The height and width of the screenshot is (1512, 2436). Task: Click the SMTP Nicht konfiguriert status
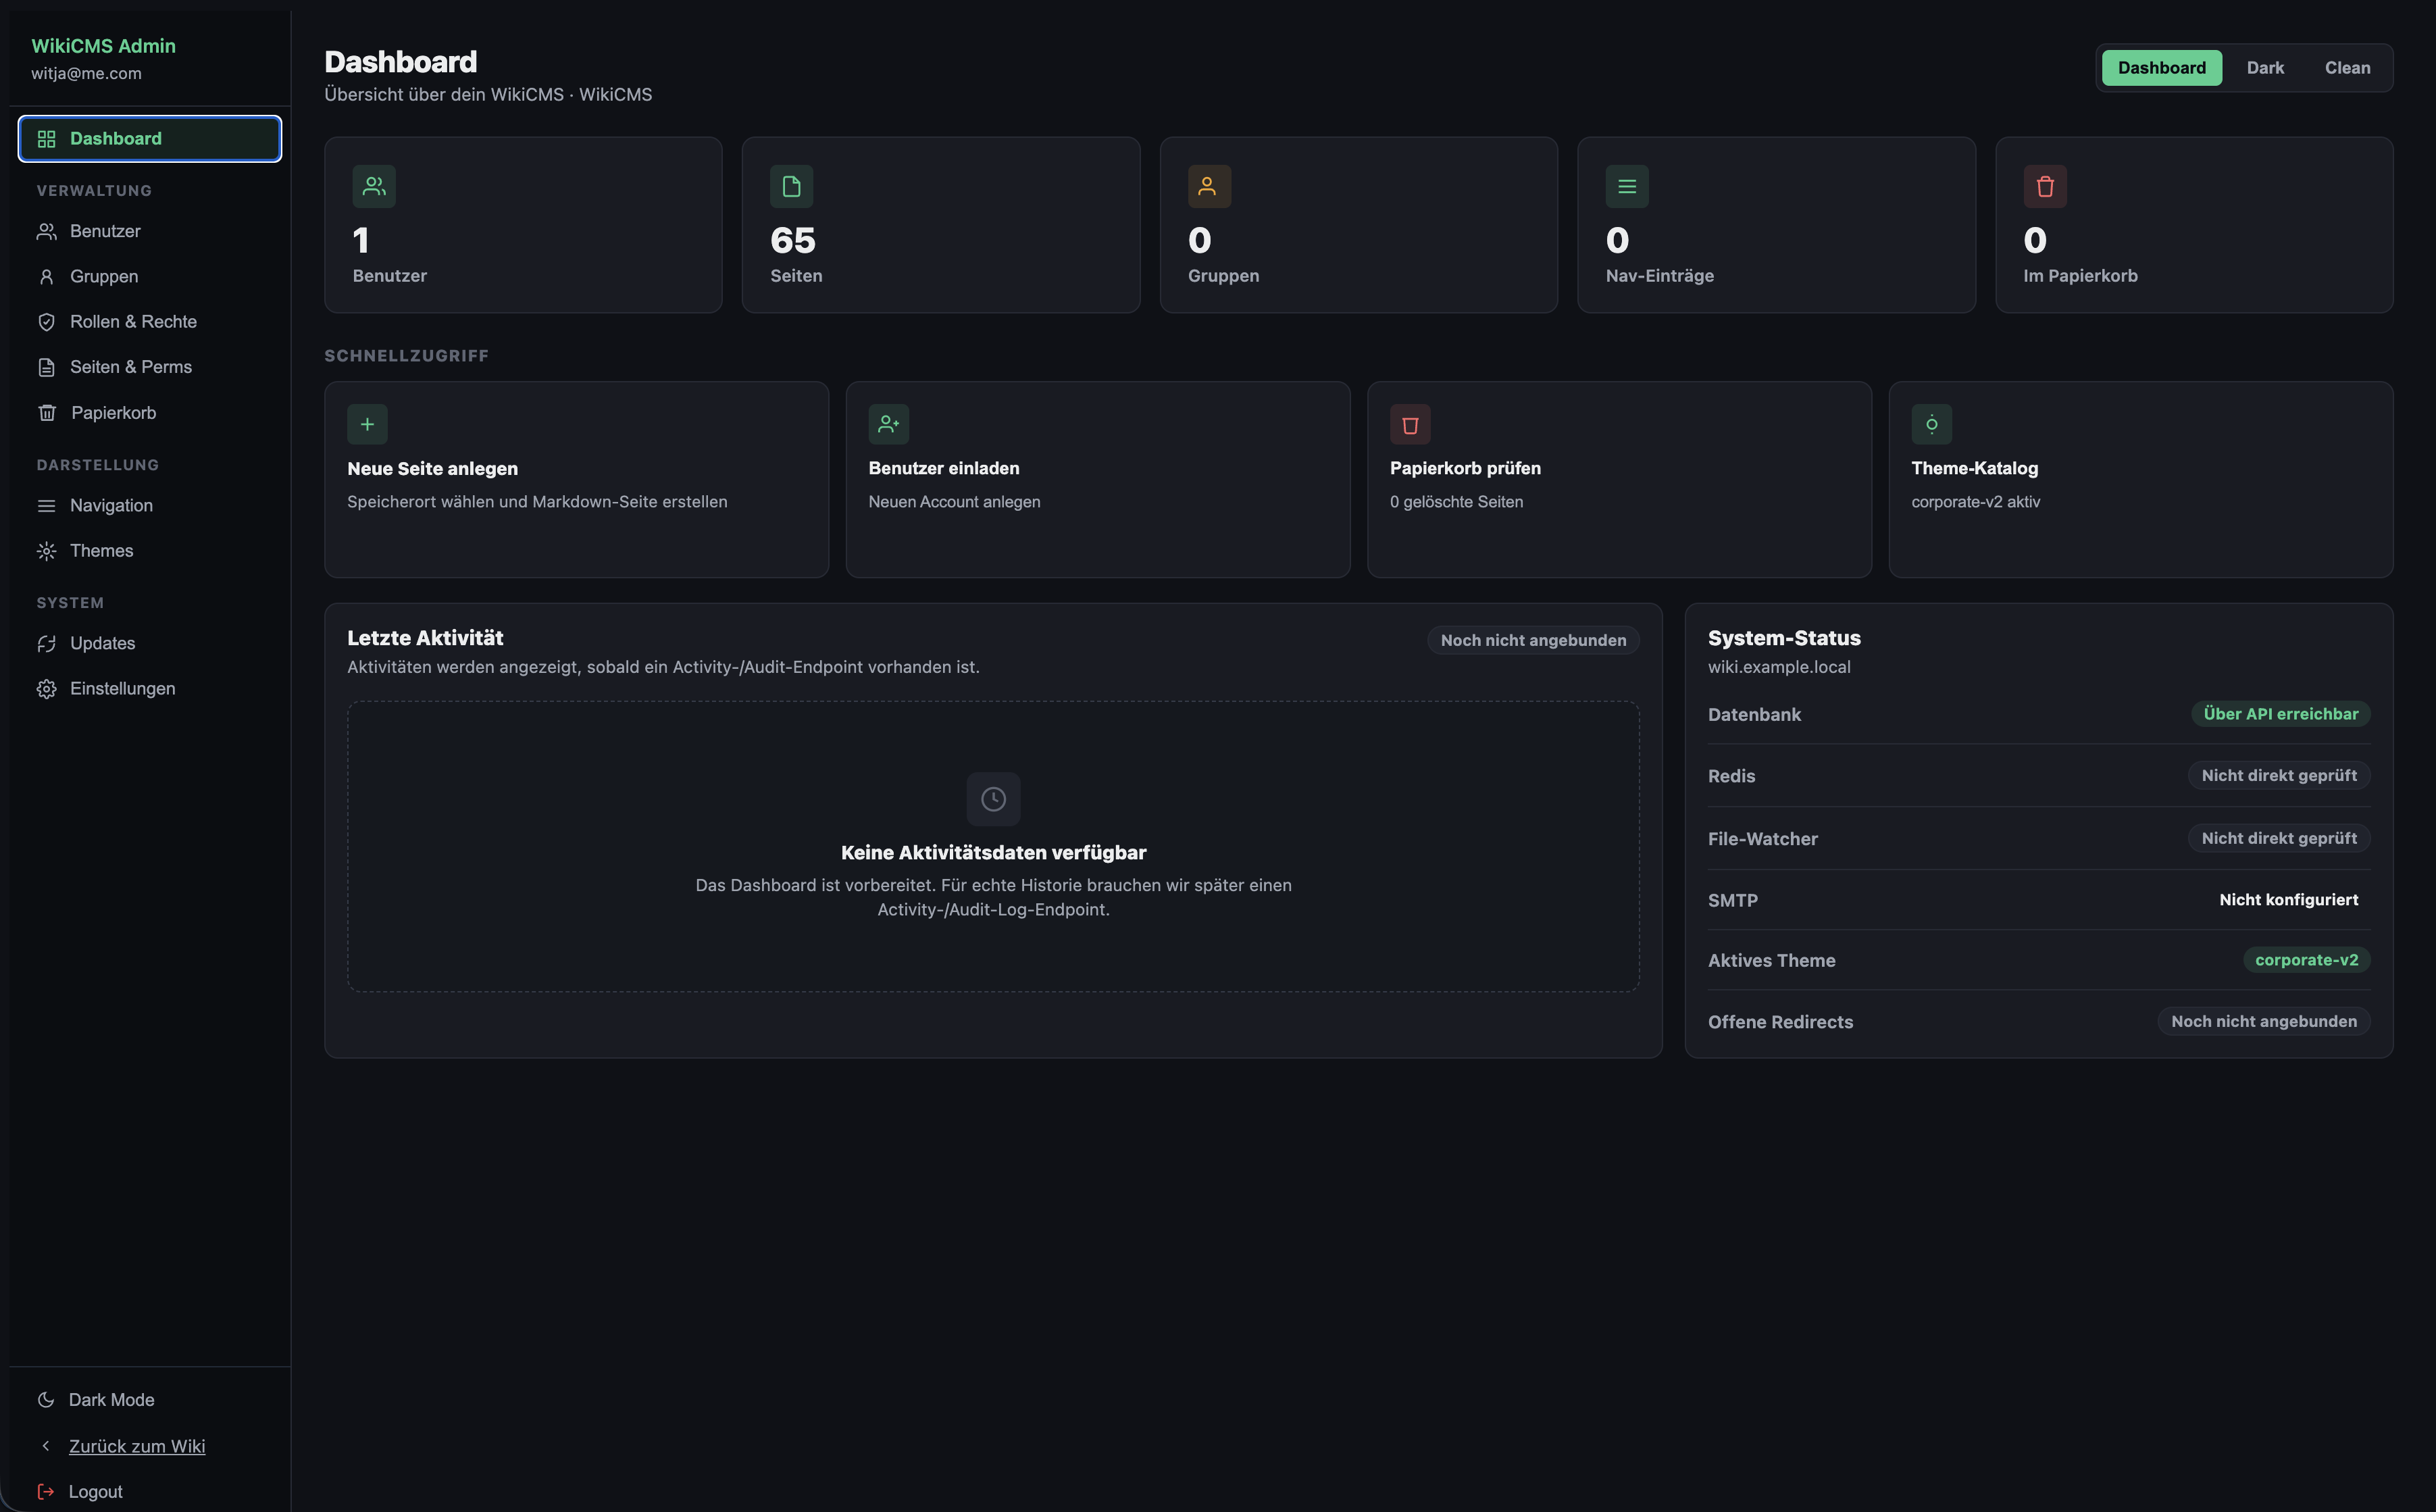(x=2289, y=900)
